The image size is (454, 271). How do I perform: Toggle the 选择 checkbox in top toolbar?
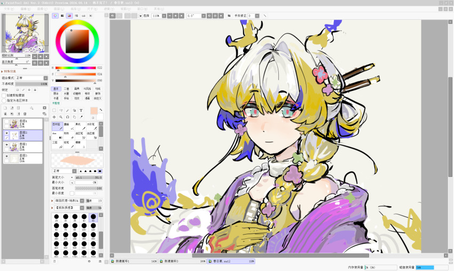coord(140,16)
